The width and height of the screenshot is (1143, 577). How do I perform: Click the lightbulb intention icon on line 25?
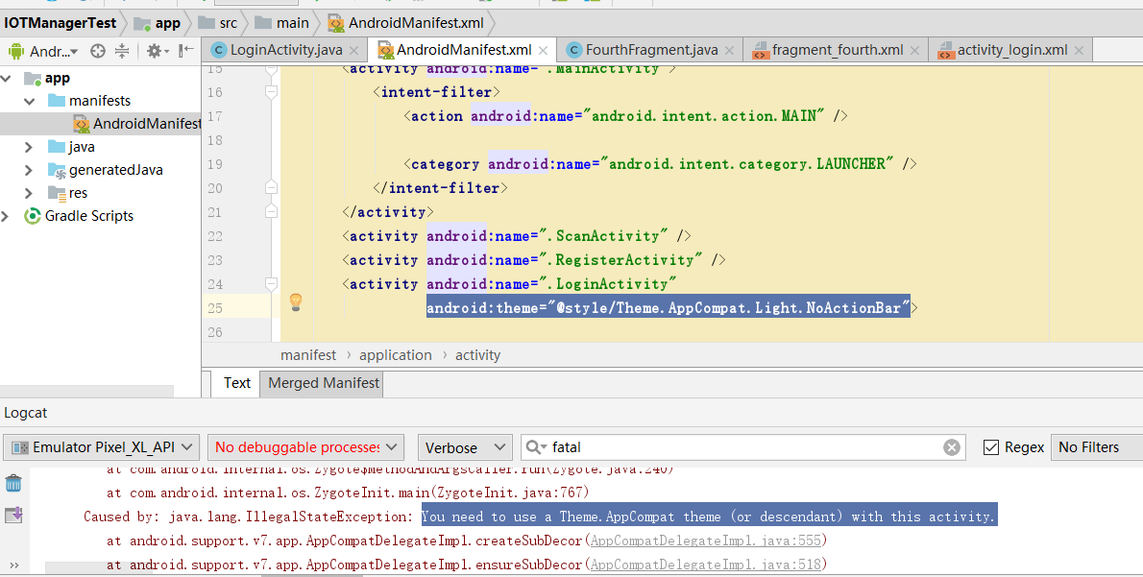(x=296, y=301)
